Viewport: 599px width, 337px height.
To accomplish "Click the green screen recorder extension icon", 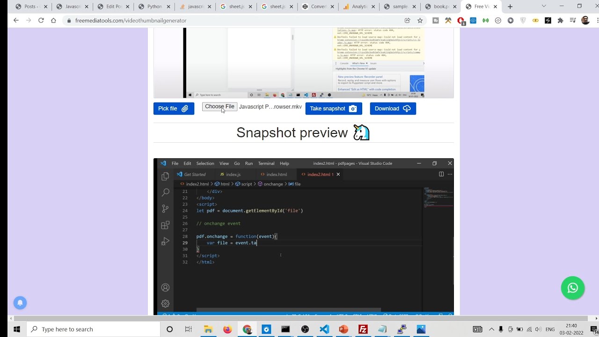I will 485,21.
